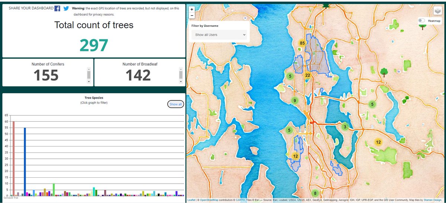Viewport: 446px width, 203px height.
Task: Click the Tree Species chart title
Action: [x=94, y=98]
